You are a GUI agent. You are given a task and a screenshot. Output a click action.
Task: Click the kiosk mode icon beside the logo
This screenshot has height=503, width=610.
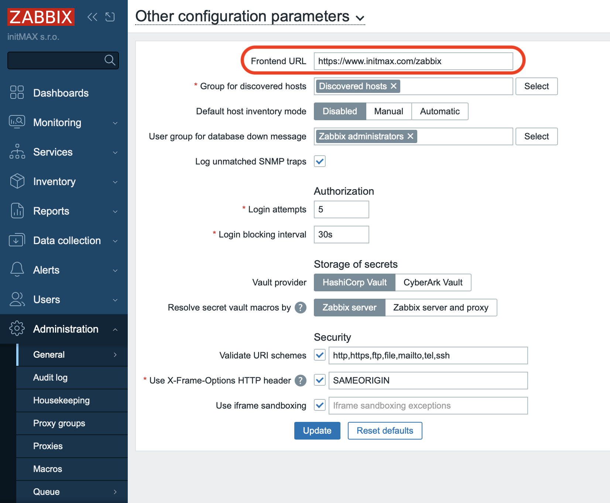pos(110,17)
